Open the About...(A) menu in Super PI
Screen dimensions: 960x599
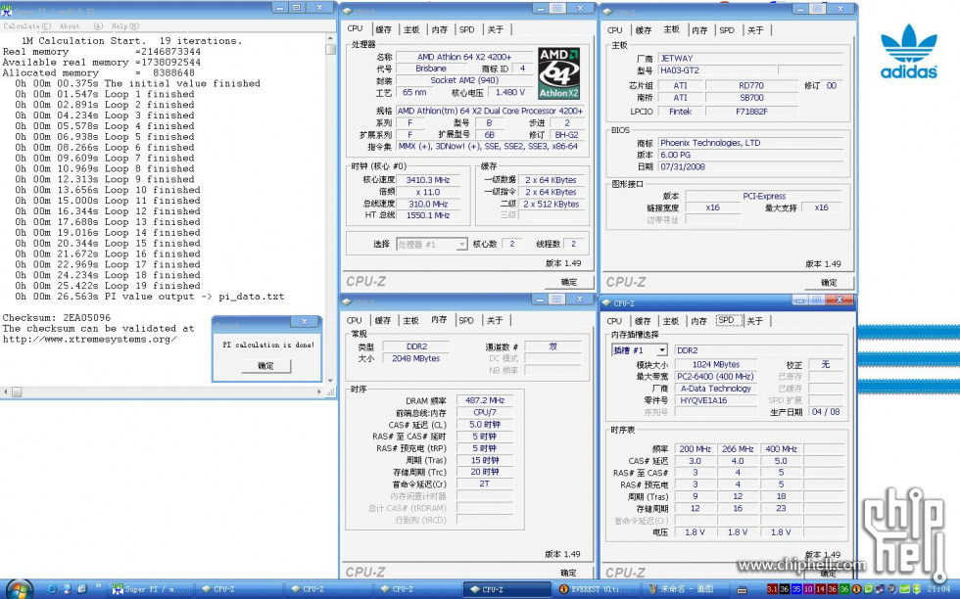click(81, 26)
